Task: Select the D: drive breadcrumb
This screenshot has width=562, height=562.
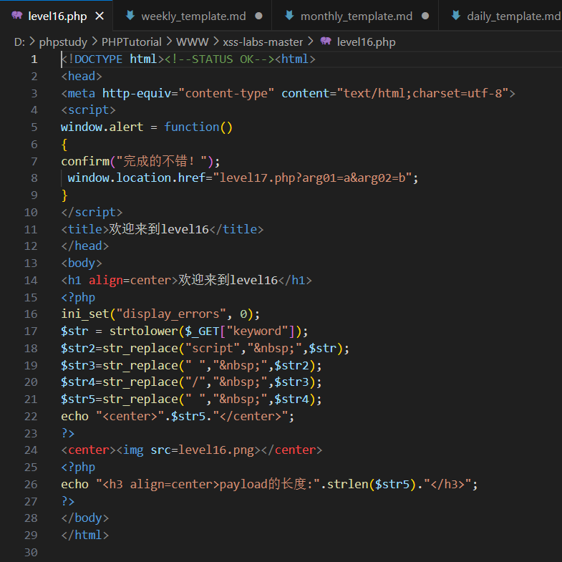Action: pos(19,42)
